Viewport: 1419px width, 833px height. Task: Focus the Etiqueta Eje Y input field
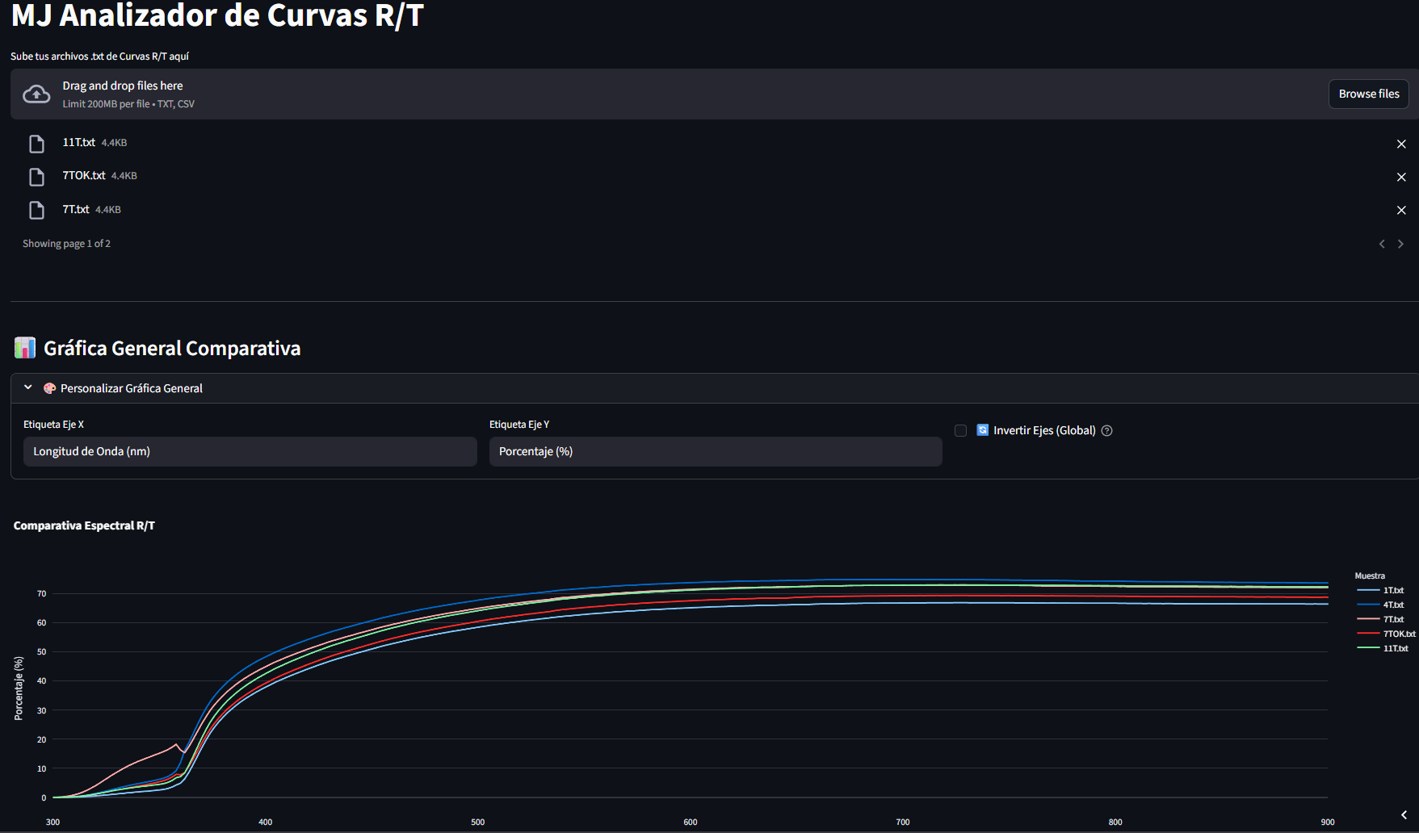click(716, 452)
